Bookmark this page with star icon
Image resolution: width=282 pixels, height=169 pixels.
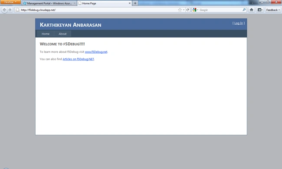[180, 10]
